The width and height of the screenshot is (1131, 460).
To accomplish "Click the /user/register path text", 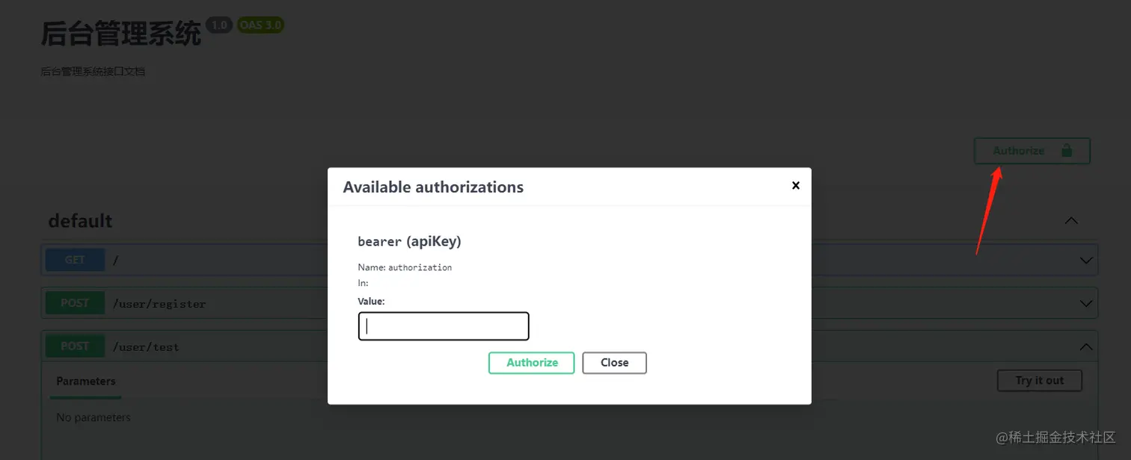I will click(159, 304).
